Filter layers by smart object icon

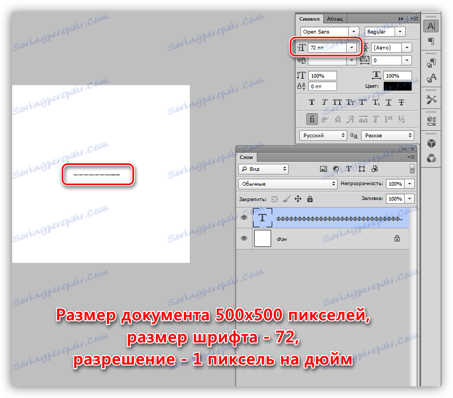pos(375,169)
